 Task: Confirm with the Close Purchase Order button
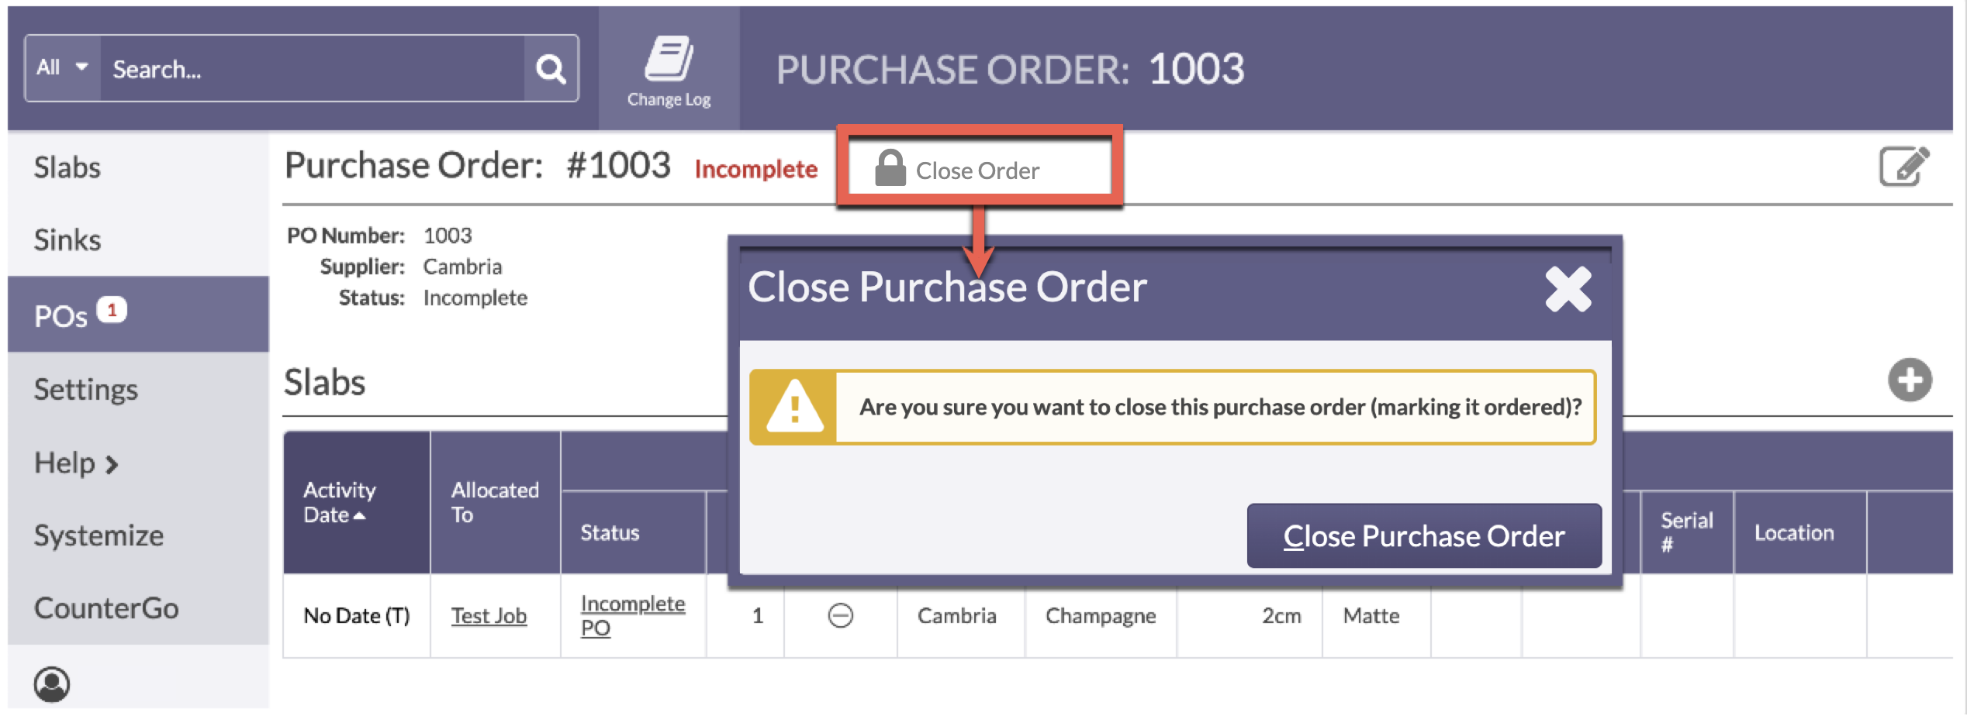[1423, 536]
